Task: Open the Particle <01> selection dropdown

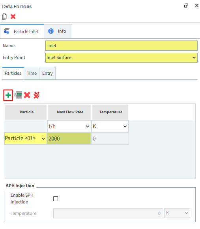Action: tap(26, 139)
